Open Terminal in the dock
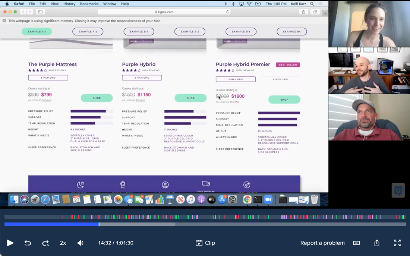Screen dimensions: 410x256 (x=258, y=199)
